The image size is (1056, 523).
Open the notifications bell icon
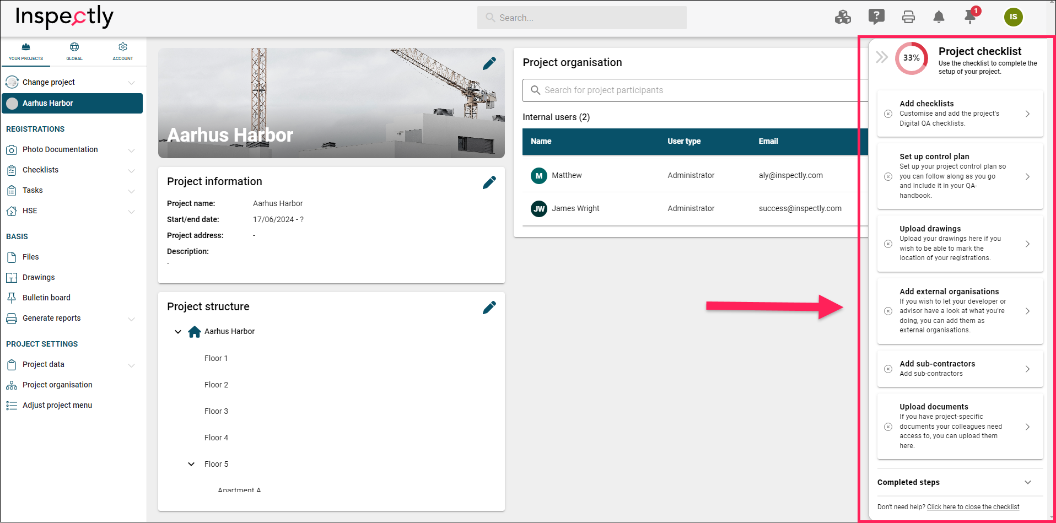[x=939, y=17]
